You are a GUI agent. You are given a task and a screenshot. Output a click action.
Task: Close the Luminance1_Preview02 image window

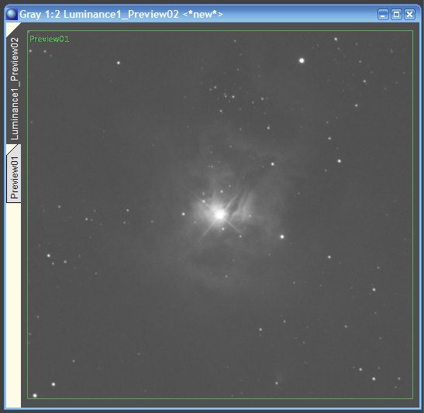[x=409, y=14]
